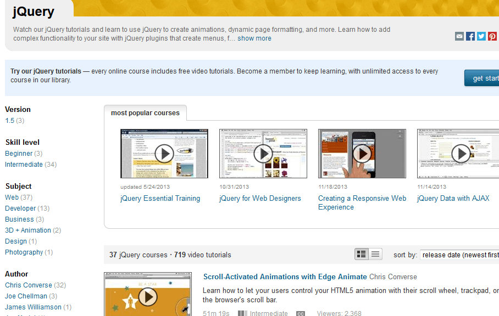Filter by author James Williamson
The image size is (499, 316).
(33, 307)
